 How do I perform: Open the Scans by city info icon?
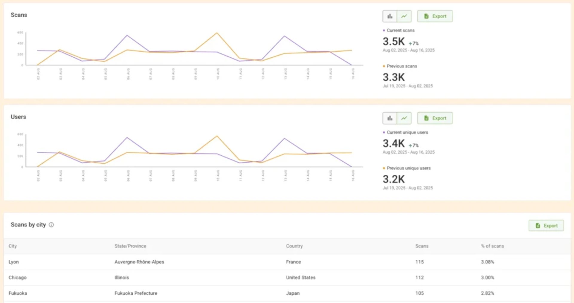click(51, 225)
